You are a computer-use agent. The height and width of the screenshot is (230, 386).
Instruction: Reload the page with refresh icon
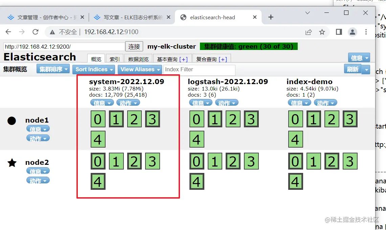(x=36, y=32)
